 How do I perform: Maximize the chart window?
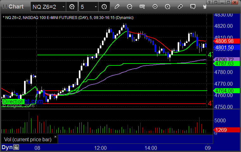pyautogui.click(x=229, y=2)
